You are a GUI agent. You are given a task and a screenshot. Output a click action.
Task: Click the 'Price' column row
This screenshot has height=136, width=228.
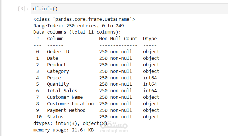(54, 78)
